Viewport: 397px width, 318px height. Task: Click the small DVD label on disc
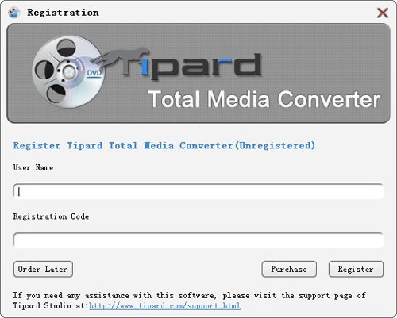pyautogui.click(x=94, y=73)
